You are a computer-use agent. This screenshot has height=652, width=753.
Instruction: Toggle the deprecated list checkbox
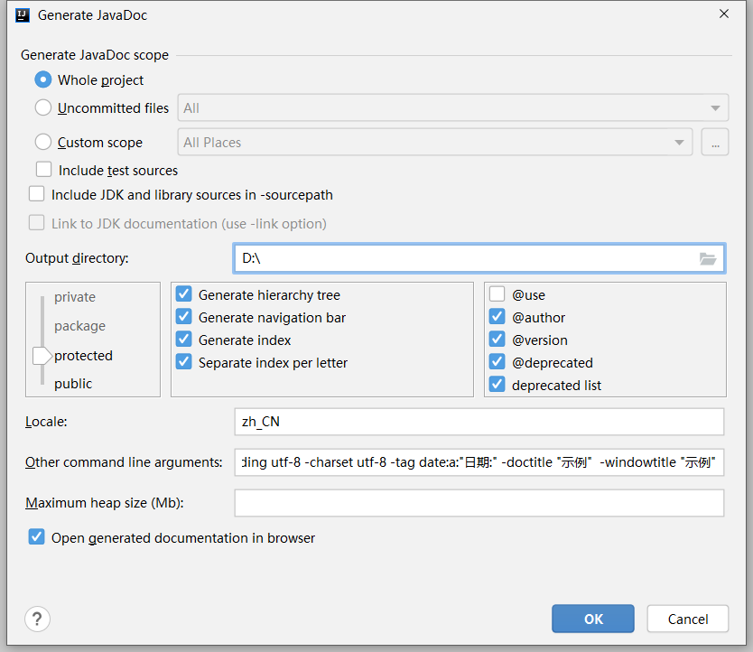point(497,384)
